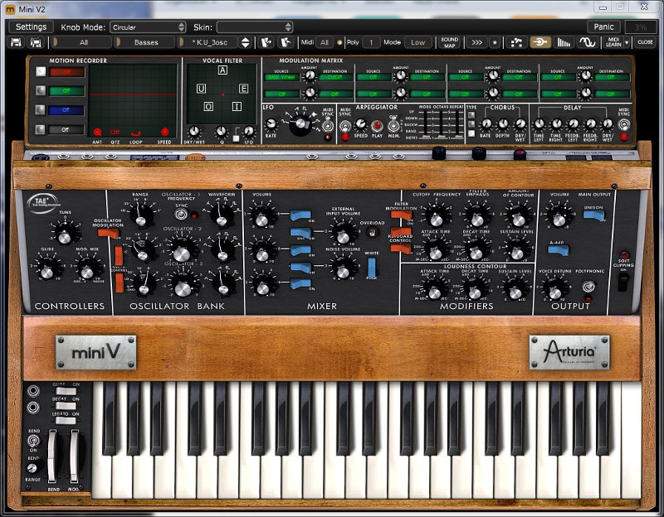Viewport: 664px width, 517px height.
Task: Open the Knob Mode dropdown
Action: pyautogui.click(x=148, y=27)
